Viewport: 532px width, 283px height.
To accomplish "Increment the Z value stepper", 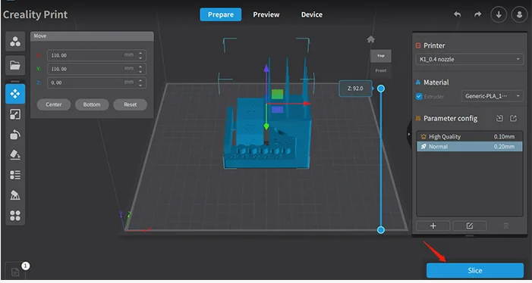I will 140,80.
